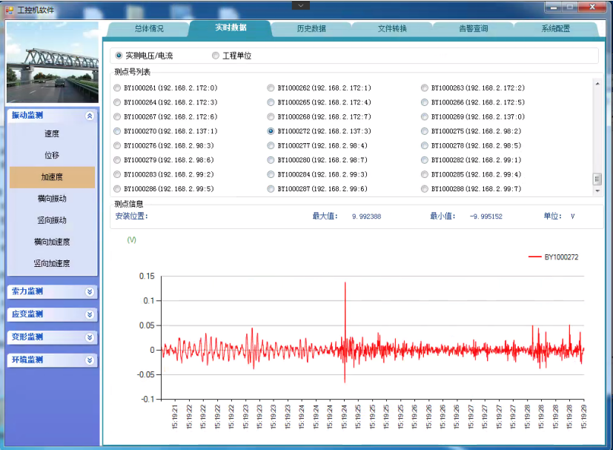Click the point list scrollbar down arrow
Viewport: 613px width, 450px height.
[x=597, y=191]
